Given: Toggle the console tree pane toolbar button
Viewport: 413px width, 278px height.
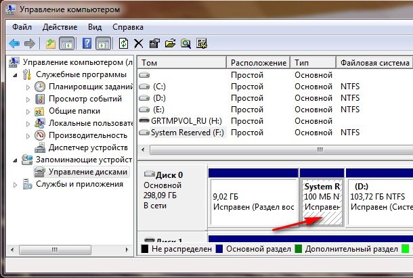Looking at the screenshot, I should coord(66,43).
